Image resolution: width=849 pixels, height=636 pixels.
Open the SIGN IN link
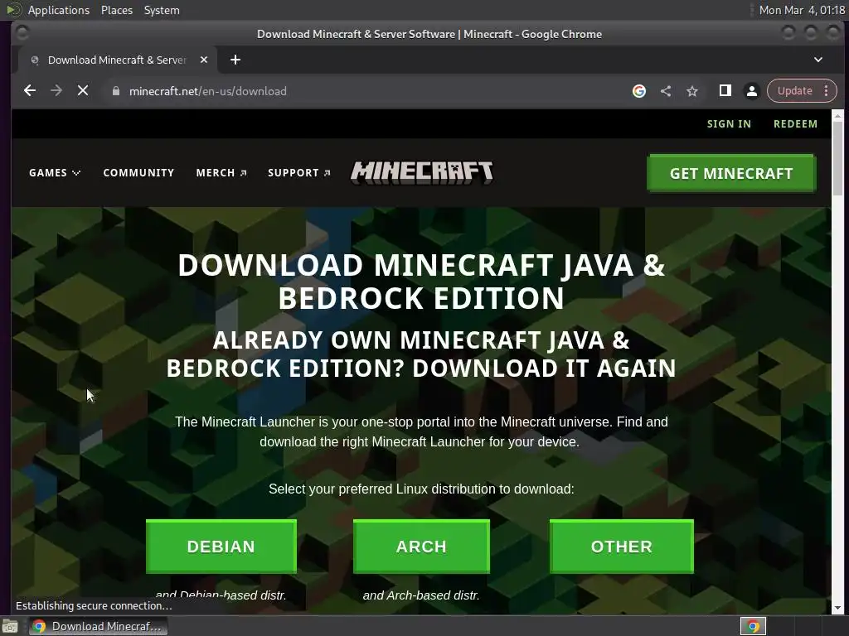(729, 124)
